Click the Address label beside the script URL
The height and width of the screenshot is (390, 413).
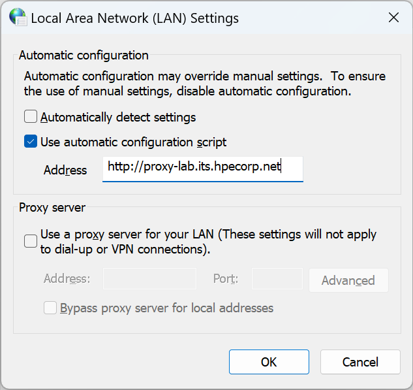coord(65,170)
